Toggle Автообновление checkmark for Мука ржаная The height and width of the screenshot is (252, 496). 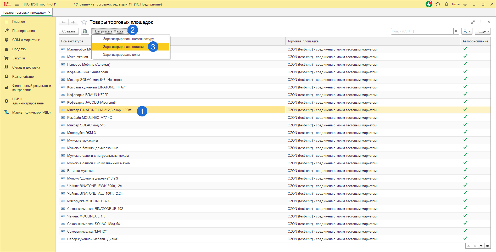(465, 56)
